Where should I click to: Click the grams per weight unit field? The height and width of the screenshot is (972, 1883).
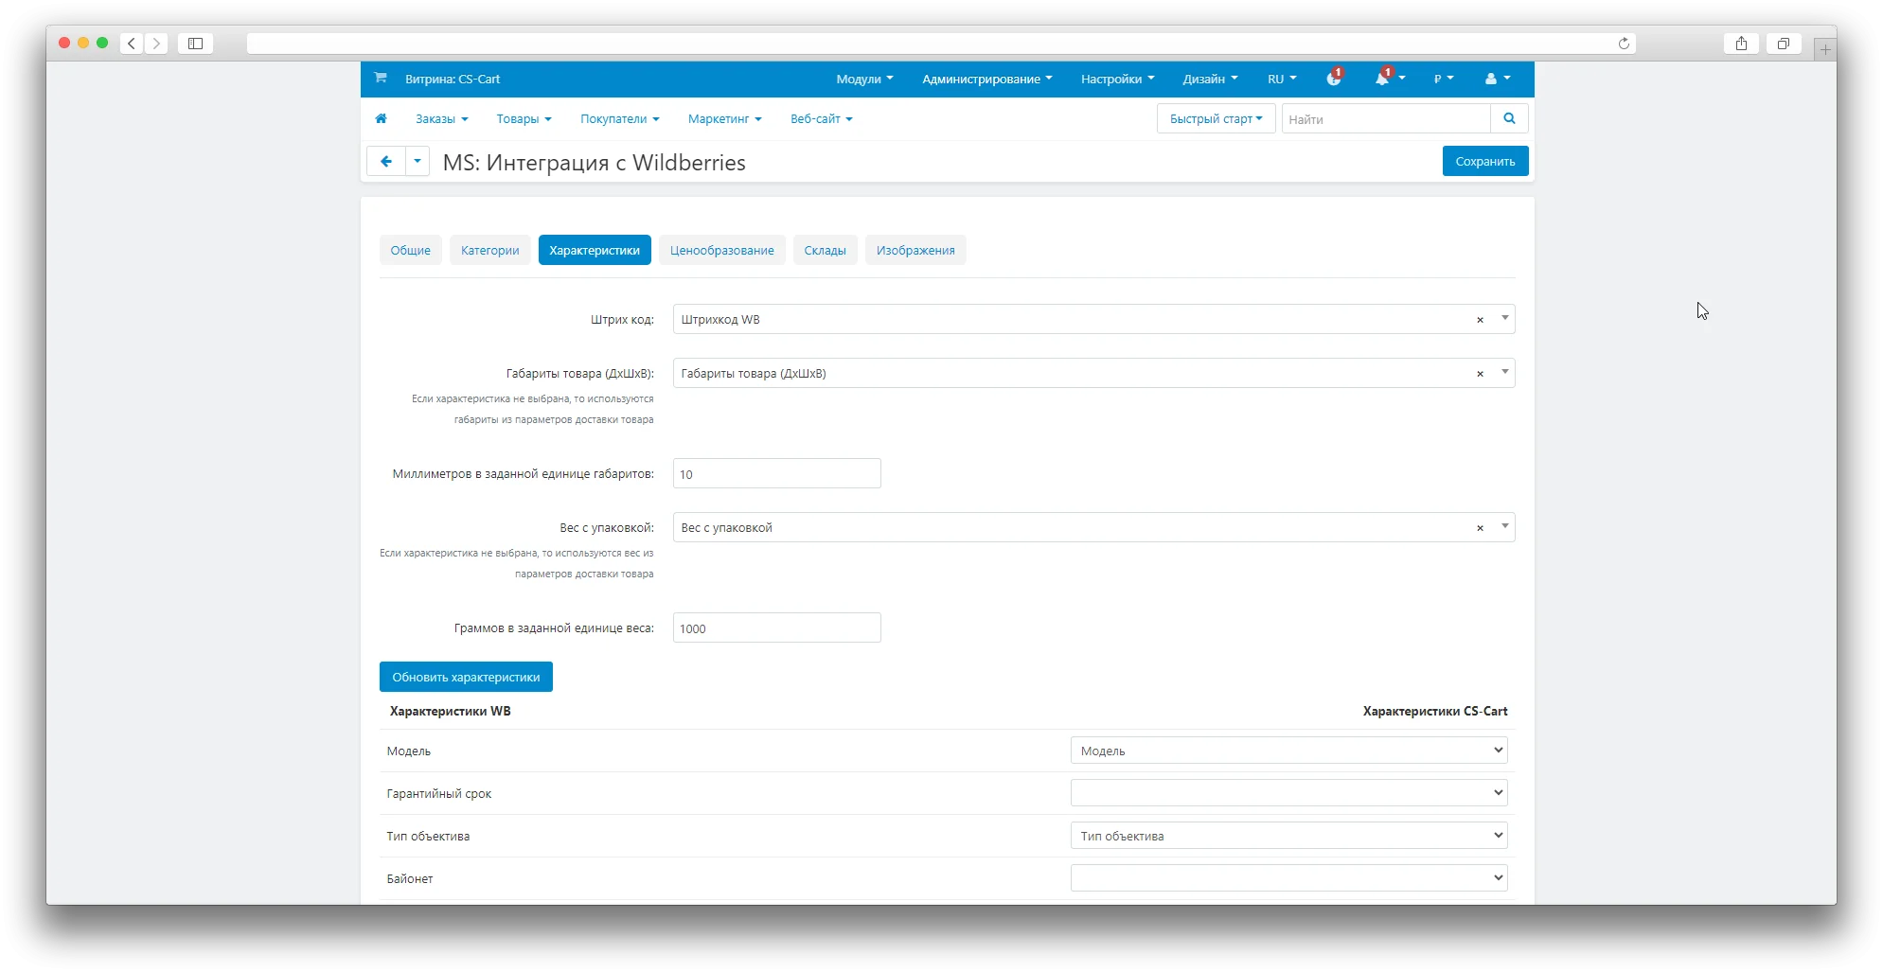coord(777,627)
